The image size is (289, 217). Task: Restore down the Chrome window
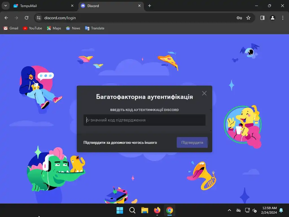[270, 6]
